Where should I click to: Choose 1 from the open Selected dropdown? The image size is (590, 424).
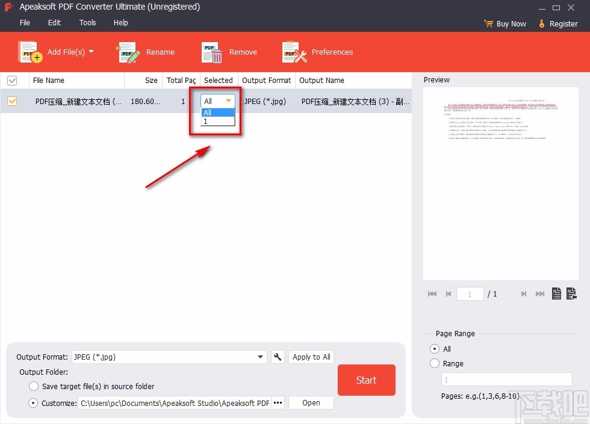pyautogui.click(x=217, y=121)
